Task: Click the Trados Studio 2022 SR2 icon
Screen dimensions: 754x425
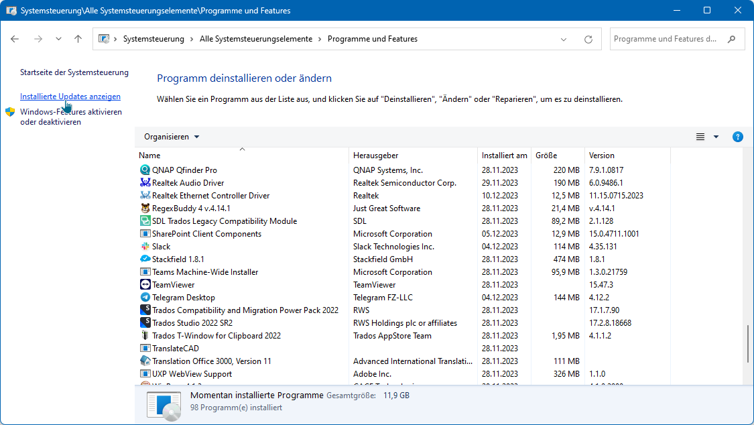Action: pyautogui.click(x=145, y=322)
